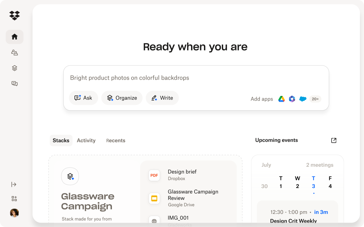
Task: Click the Google Drive app icon
Action: 281,99
